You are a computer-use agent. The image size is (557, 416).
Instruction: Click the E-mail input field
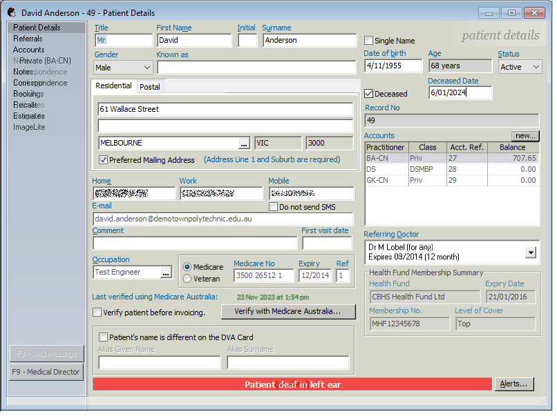[221, 219]
